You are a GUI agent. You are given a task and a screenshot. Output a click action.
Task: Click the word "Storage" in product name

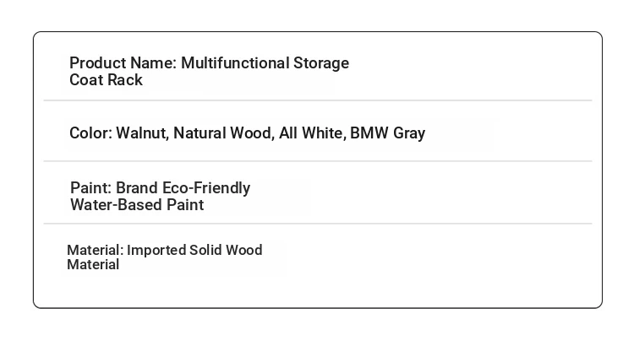pos(321,63)
